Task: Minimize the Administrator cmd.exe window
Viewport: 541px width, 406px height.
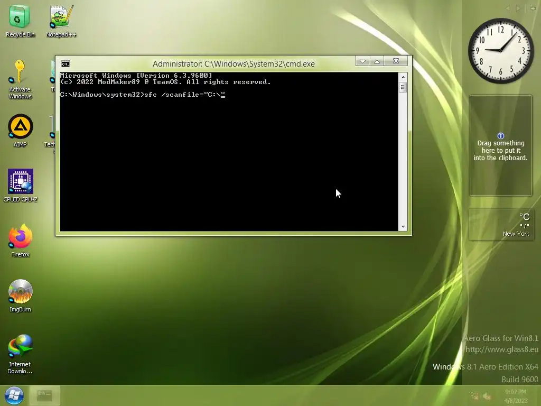Action: [362, 61]
